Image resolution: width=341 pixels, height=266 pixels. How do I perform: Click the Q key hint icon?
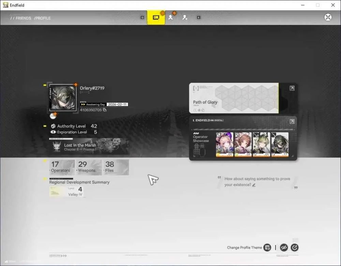142,17
